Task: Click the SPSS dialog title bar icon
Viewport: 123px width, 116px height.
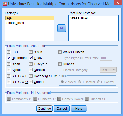Action: [5, 4]
